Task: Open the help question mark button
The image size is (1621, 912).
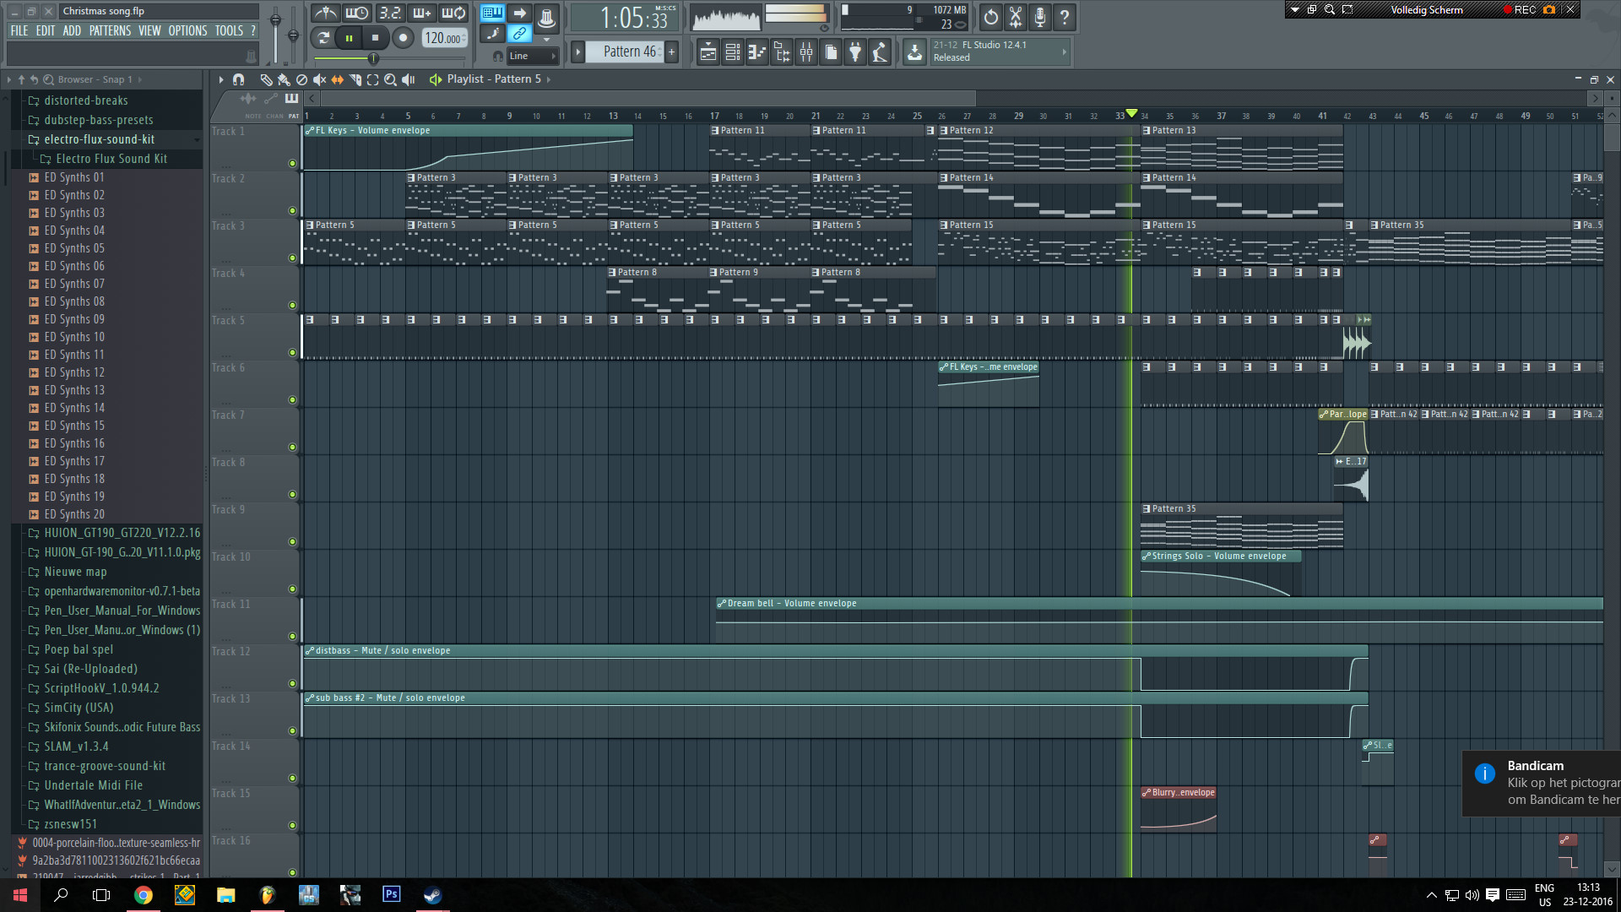Action: (x=1065, y=16)
